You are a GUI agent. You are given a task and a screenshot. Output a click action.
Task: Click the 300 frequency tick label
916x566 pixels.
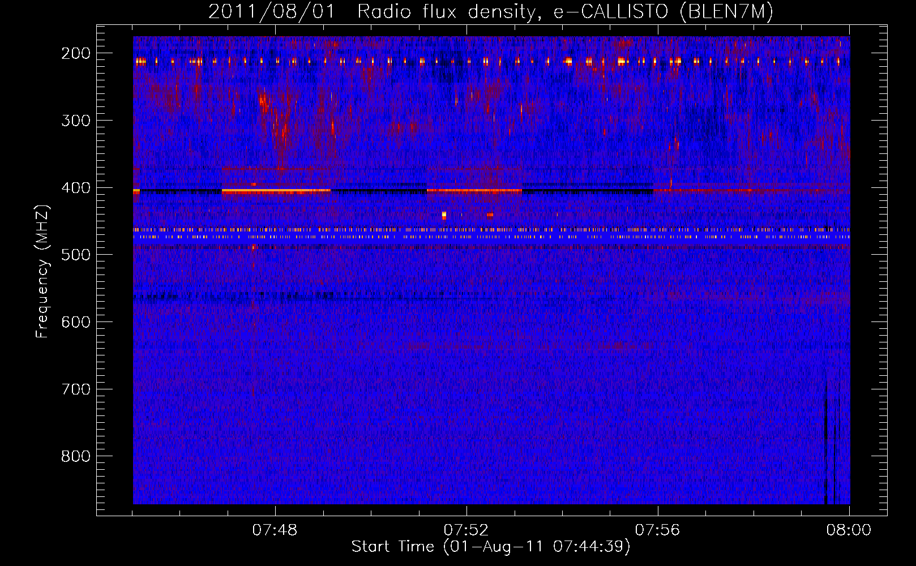tap(76, 121)
